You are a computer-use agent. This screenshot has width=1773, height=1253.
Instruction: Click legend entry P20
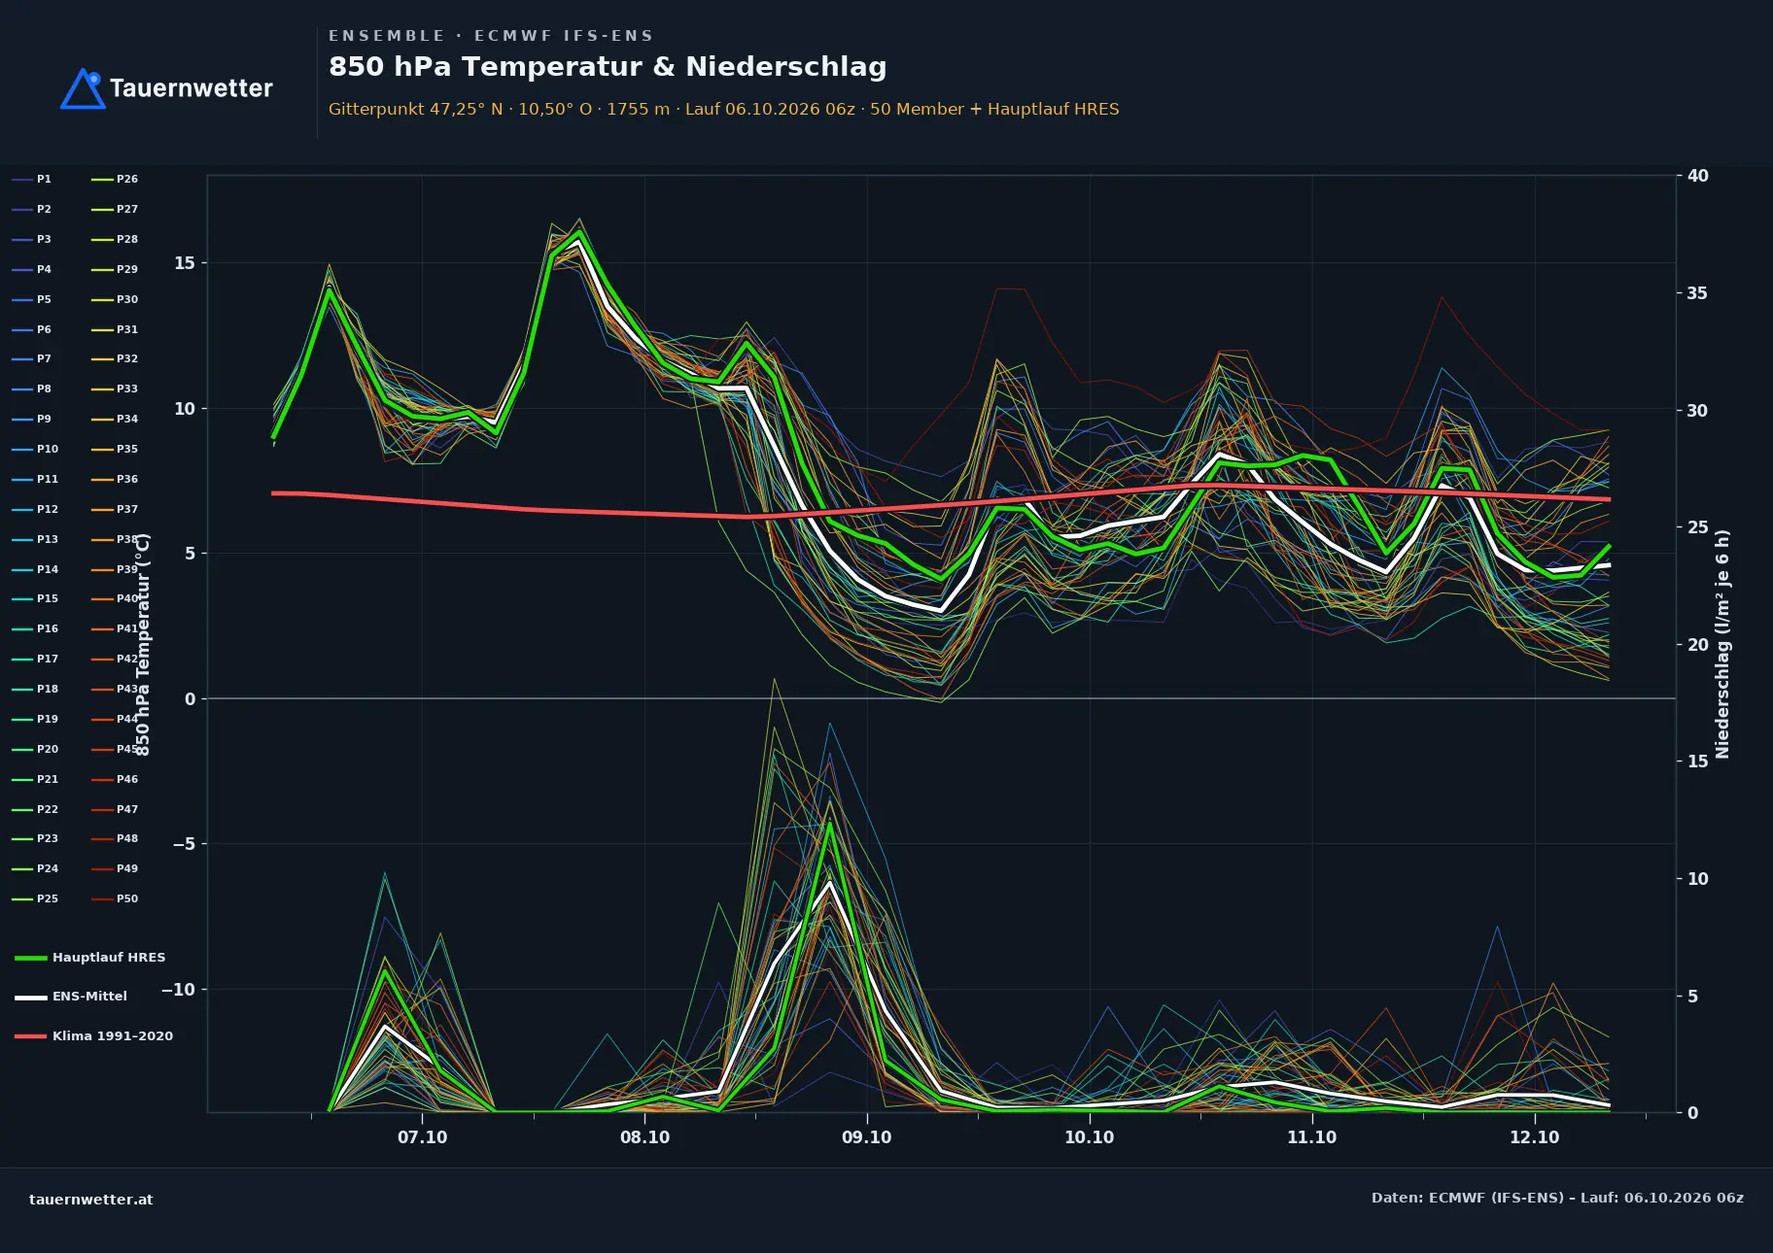point(35,750)
